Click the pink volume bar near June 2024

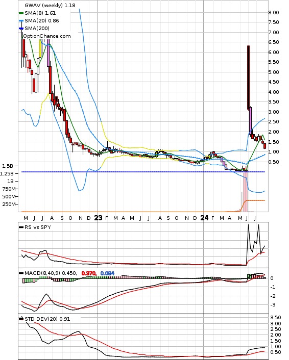(245, 192)
